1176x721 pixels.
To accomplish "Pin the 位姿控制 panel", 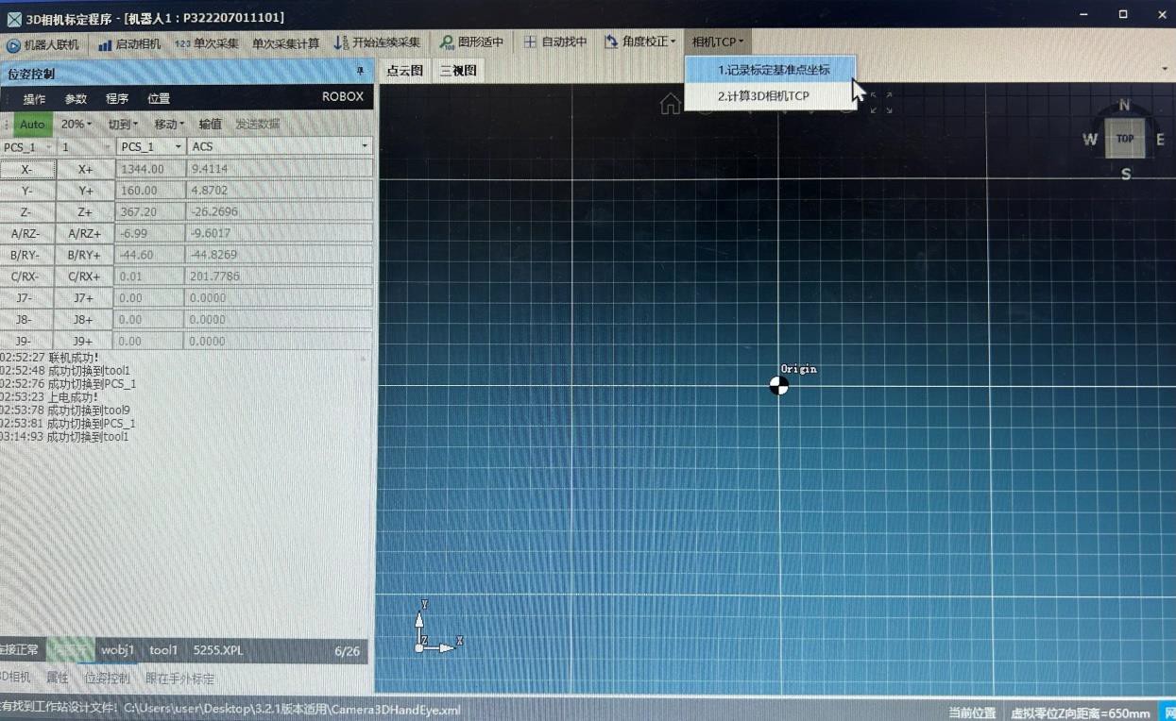I will [x=360, y=73].
